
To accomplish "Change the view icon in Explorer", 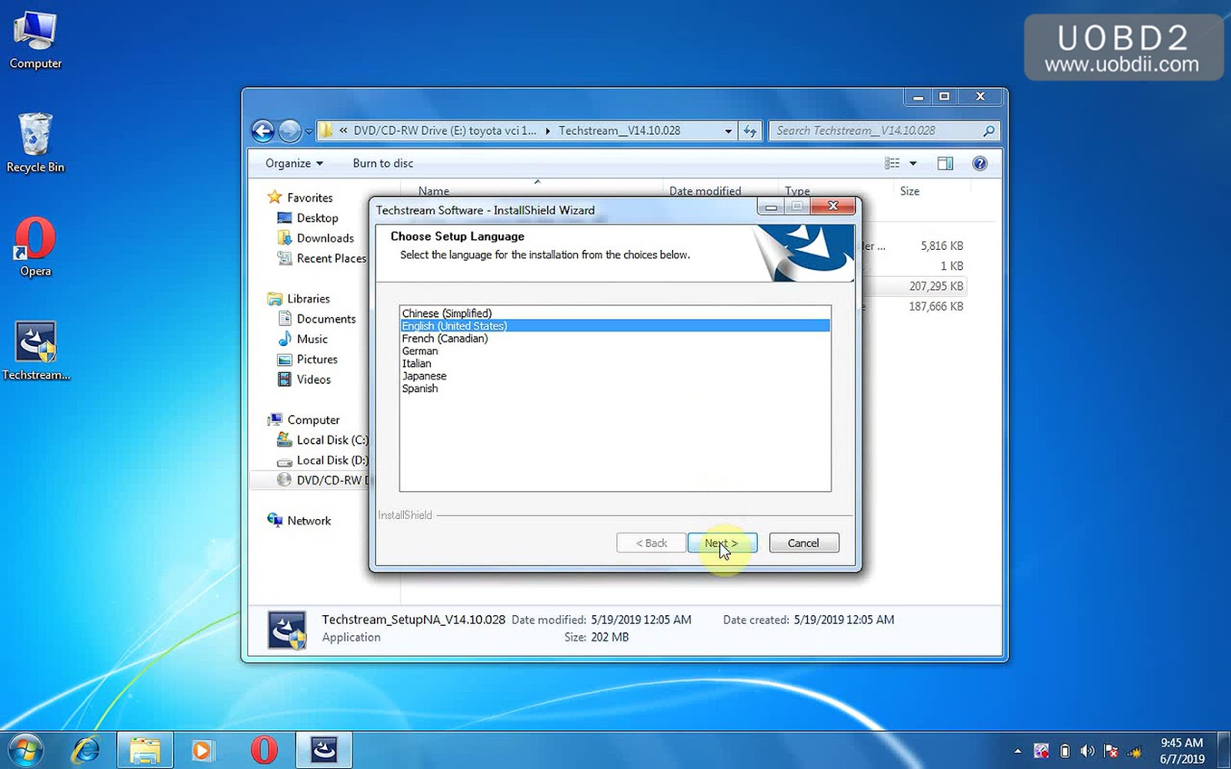I will click(892, 163).
